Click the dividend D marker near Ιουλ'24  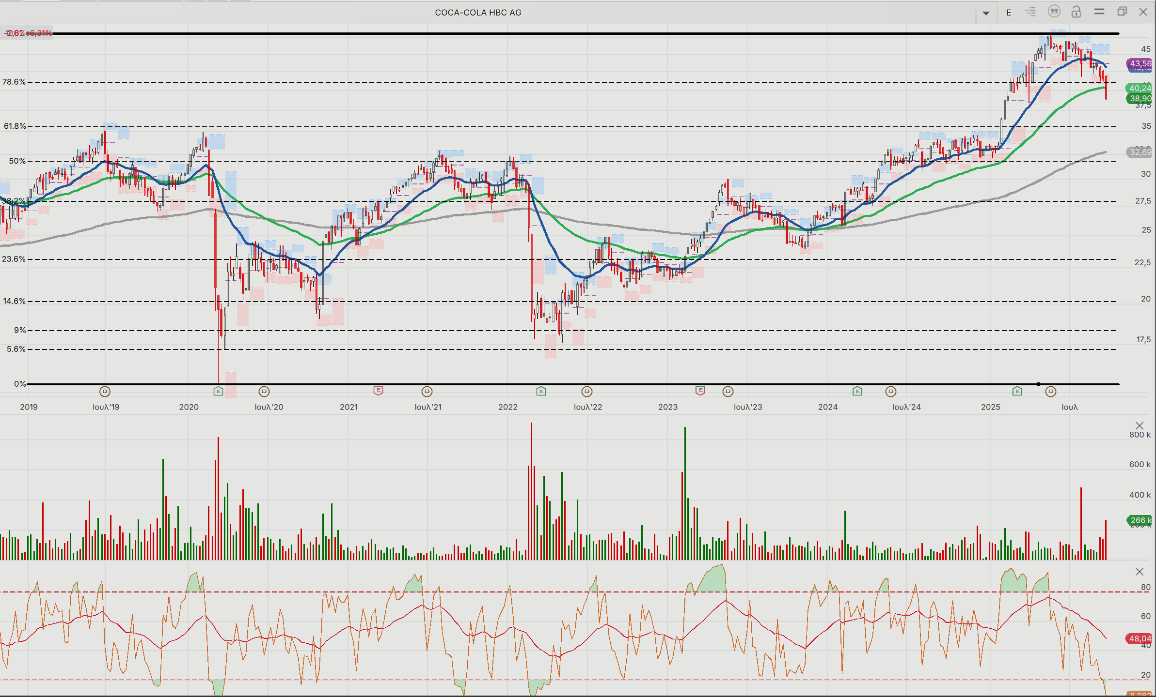click(x=890, y=391)
